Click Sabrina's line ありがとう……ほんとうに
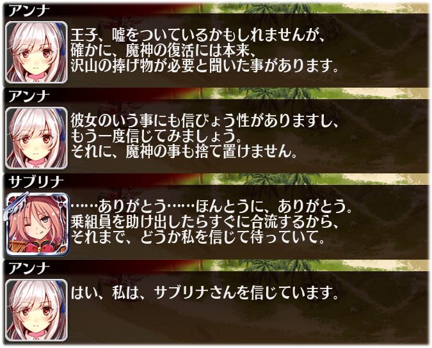The height and width of the screenshot is (348, 432). tap(211, 207)
